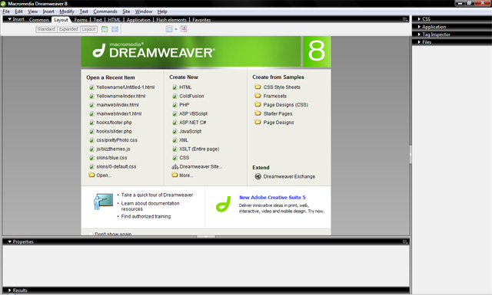Switch to the Forms insert tab
Viewport: 492px width, 295px height.
(x=81, y=20)
